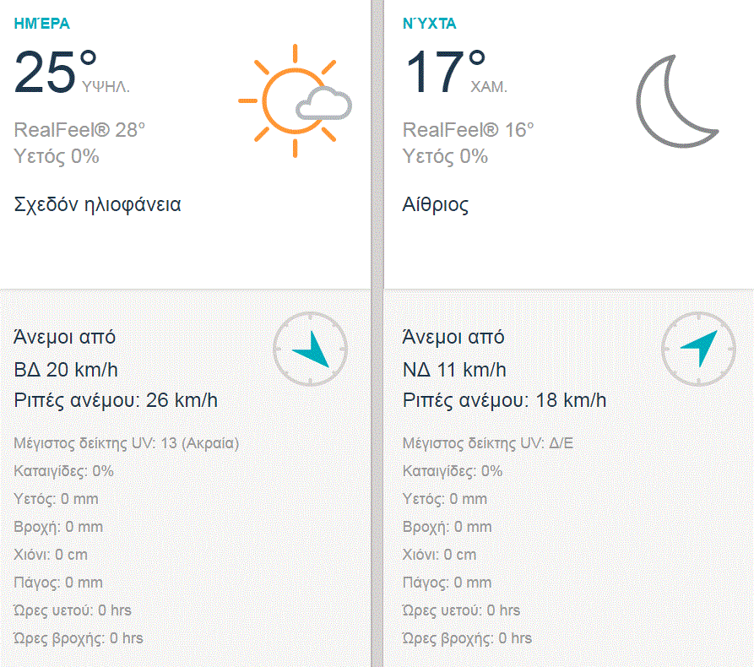
Task: Click the night Ώρες βροχής 0 hrs line
Action: [467, 638]
